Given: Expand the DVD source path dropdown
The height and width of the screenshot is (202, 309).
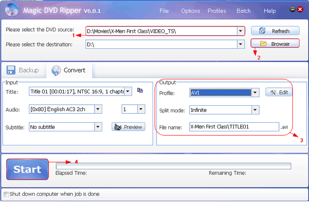Looking at the screenshot, I should tap(241, 31).
